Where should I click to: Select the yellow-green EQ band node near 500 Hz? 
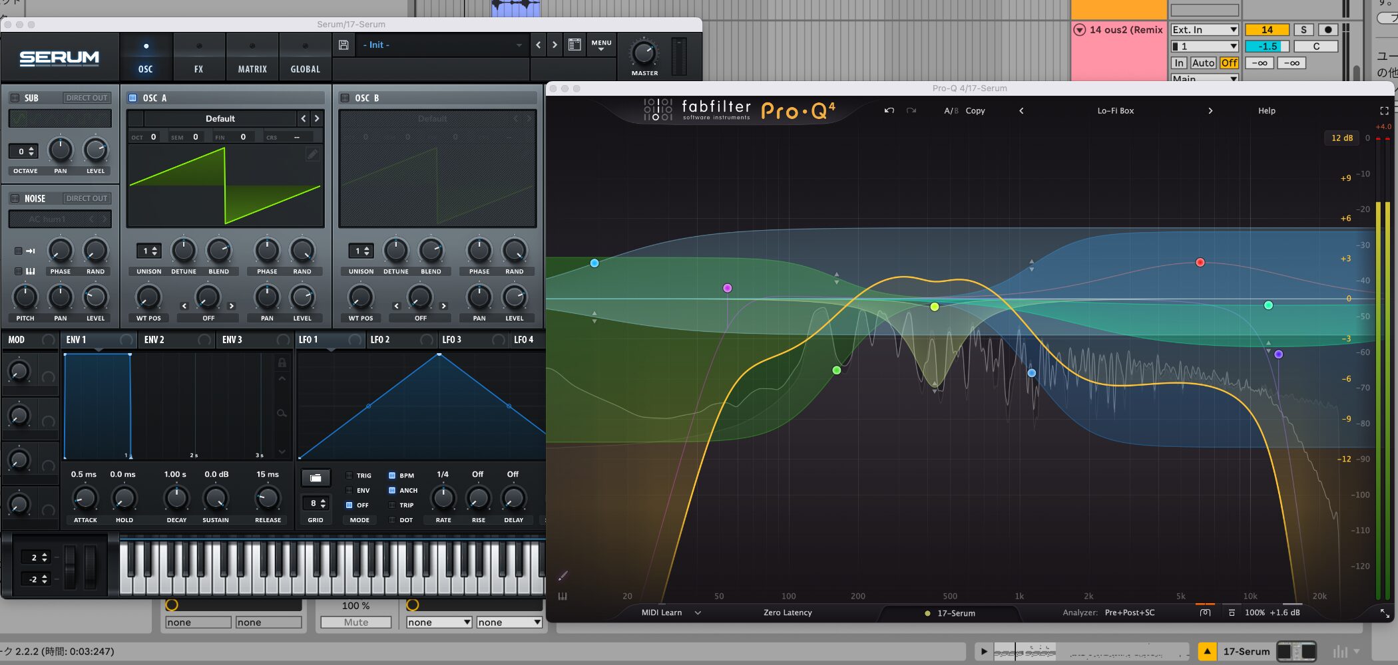[935, 307]
